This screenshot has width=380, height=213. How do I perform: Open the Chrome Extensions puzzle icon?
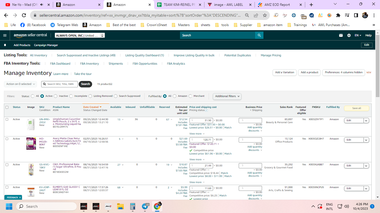(x=338, y=15)
